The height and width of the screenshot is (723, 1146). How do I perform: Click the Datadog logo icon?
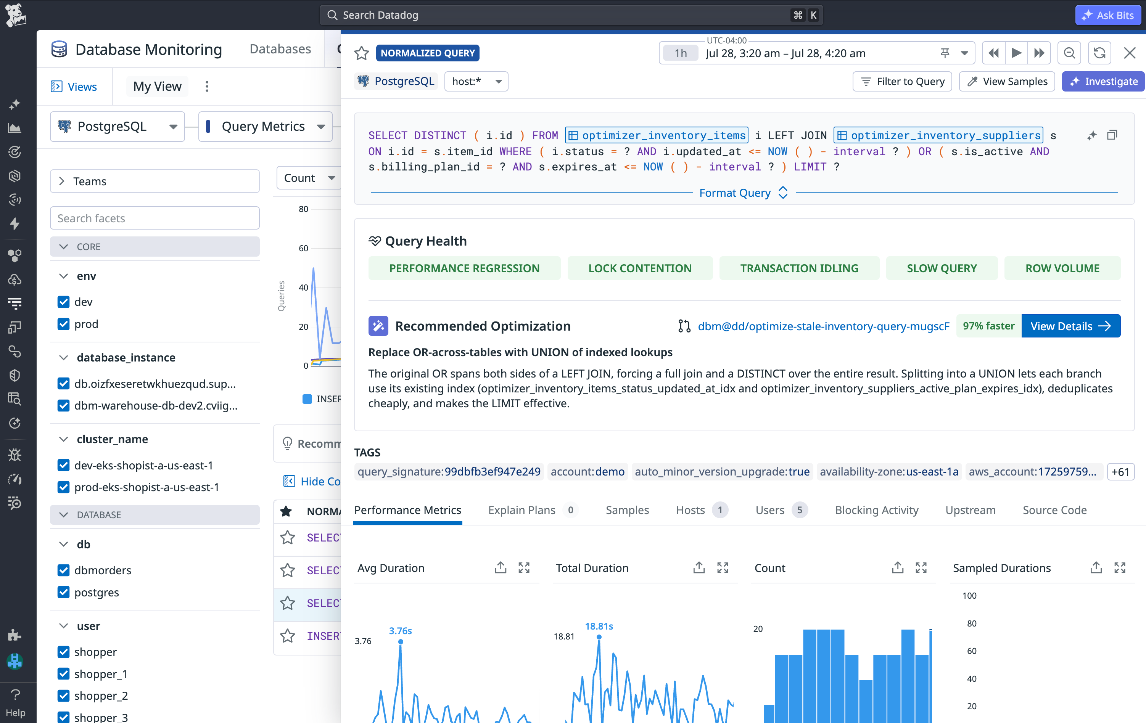click(15, 15)
